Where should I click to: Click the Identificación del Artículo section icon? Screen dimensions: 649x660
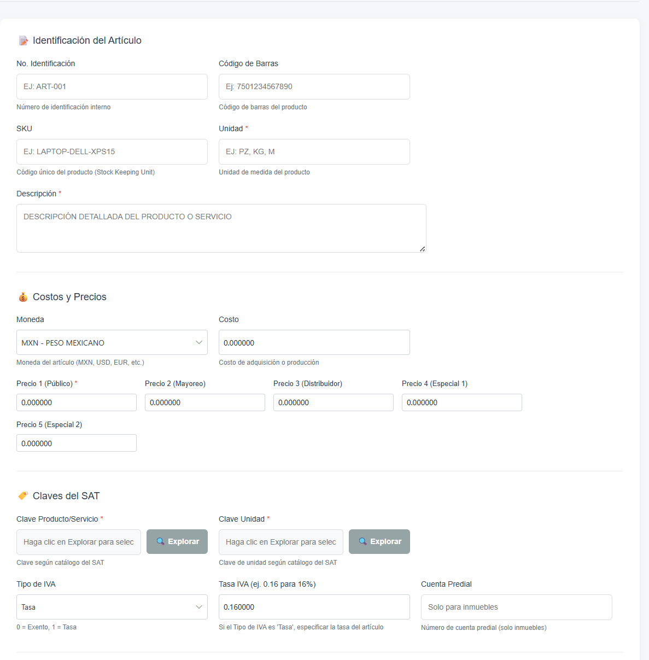(23, 41)
